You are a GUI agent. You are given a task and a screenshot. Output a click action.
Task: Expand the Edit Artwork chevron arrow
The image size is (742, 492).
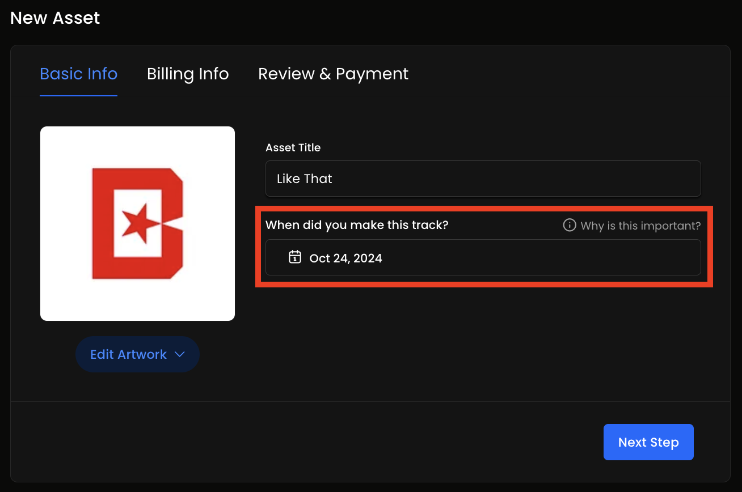tap(180, 354)
